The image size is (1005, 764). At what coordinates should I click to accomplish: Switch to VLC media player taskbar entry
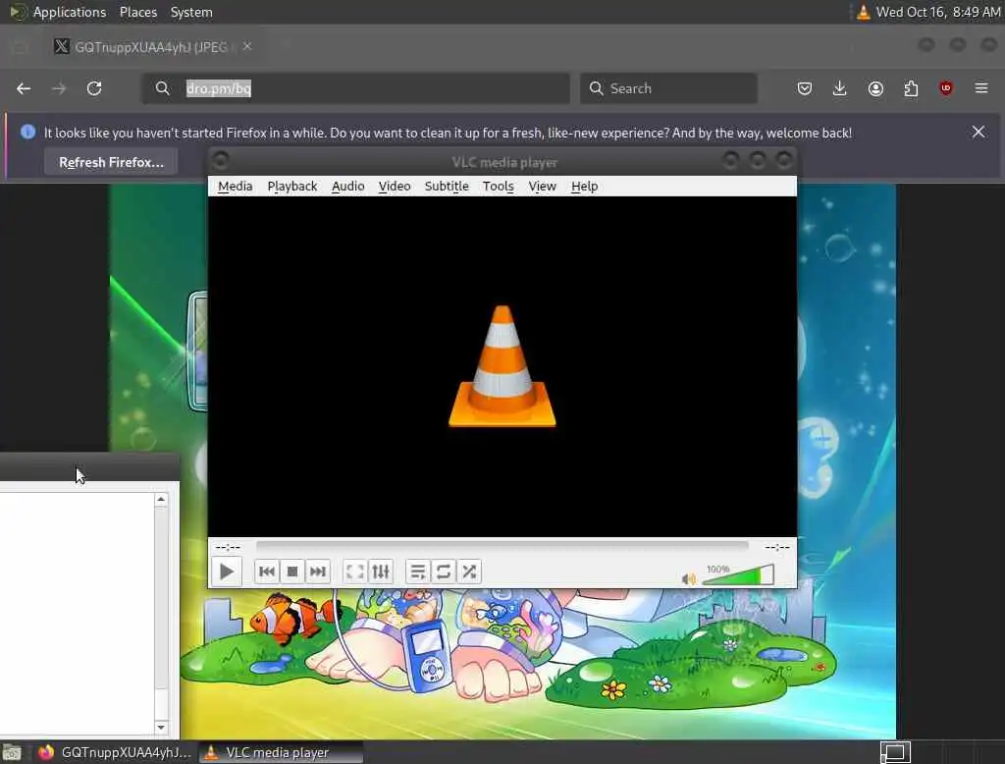281,752
